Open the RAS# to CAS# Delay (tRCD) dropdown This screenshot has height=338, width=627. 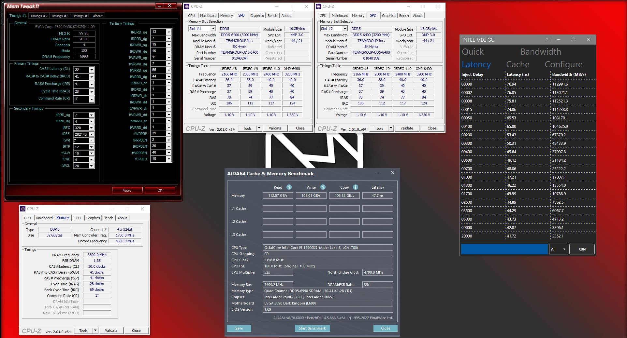click(92, 77)
